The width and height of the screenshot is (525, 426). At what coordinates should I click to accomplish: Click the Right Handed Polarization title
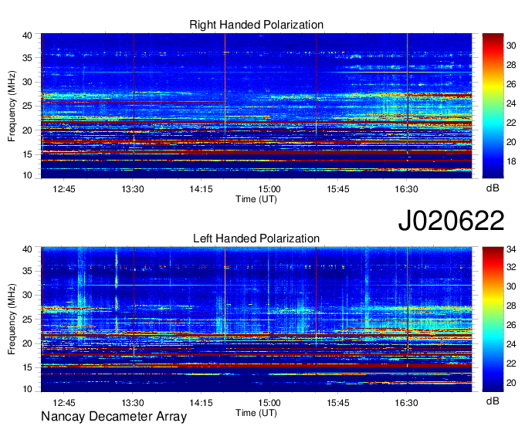(x=256, y=25)
